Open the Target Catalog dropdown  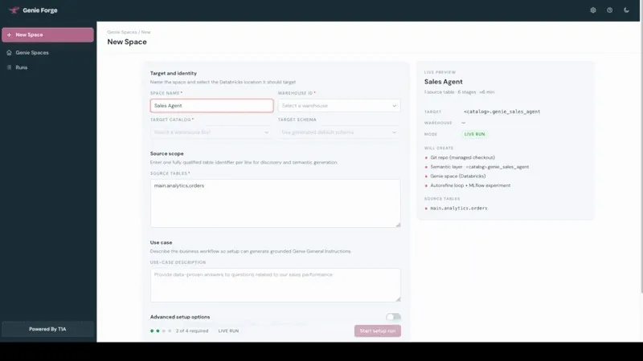(211, 132)
